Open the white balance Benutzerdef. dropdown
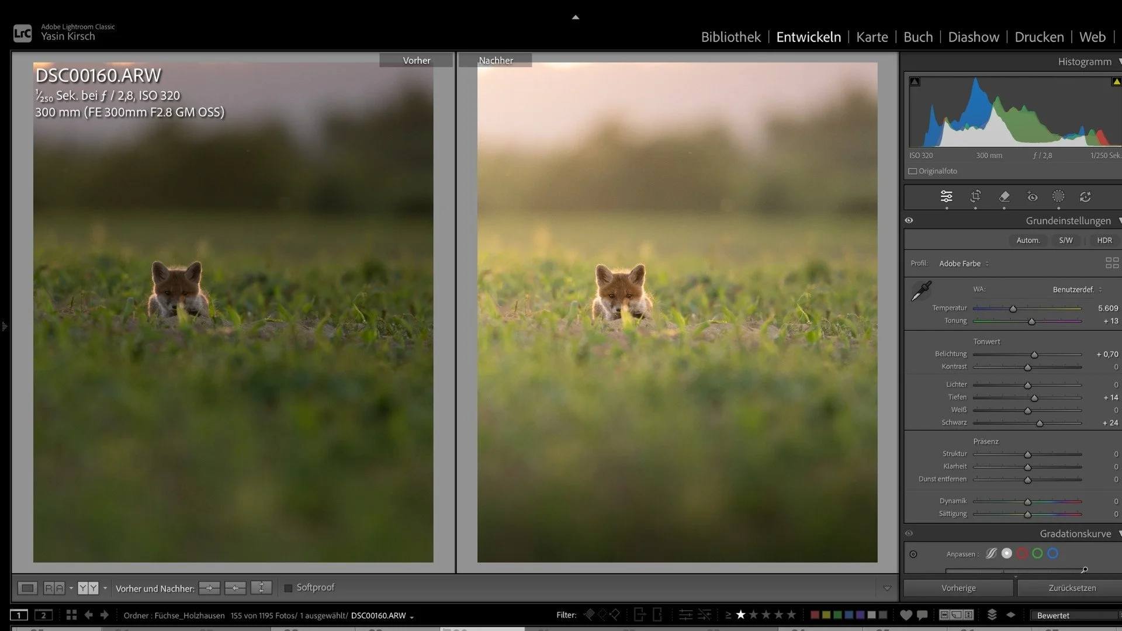 point(1077,289)
